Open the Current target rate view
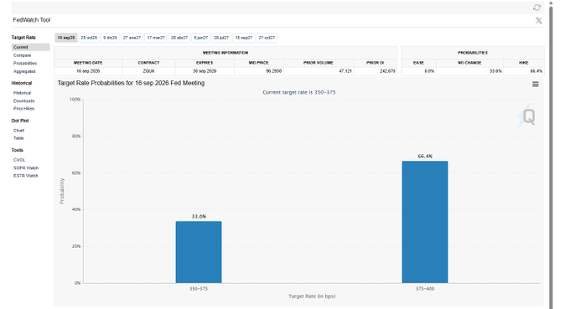The width and height of the screenshot is (570, 309). [30, 47]
